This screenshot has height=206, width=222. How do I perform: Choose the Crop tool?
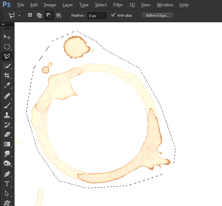pyautogui.click(x=7, y=75)
